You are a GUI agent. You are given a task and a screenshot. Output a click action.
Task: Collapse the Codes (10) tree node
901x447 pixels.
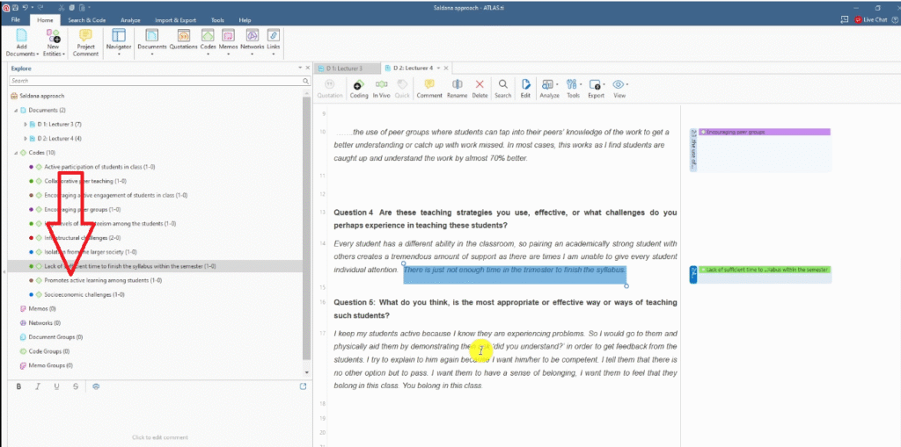[x=15, y=153]
